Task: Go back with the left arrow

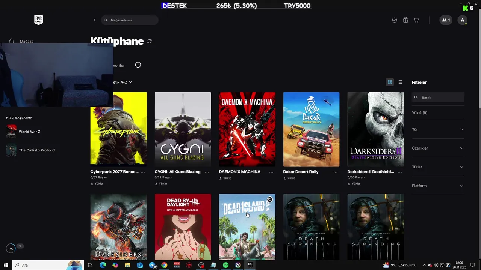Action: coord(94,20)
